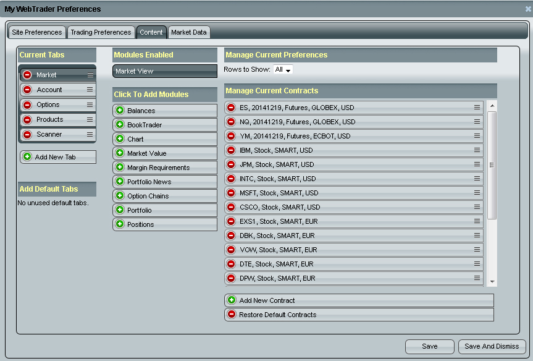Remove the VOW stock contract via its minus icon
Image resolution: width=533 pixels, height=361 pixels.
pyautogui.click(x=232, y=250)
